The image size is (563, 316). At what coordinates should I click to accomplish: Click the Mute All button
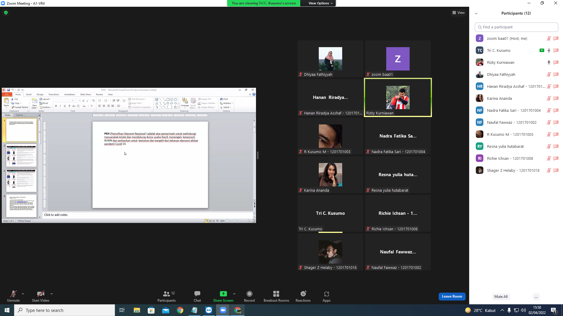click(x=501, y=297)
